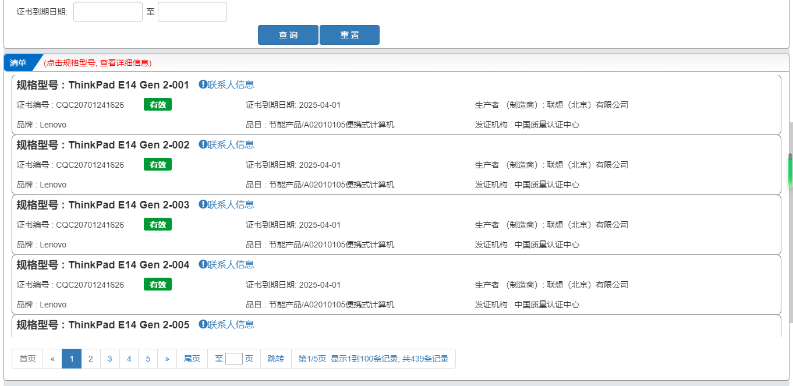The width and height of the screenshot is (793, 386).
Task: Click 证书到期日期 2025-04-01 in the Gen 2-004 card
Action: pos(293,285)
